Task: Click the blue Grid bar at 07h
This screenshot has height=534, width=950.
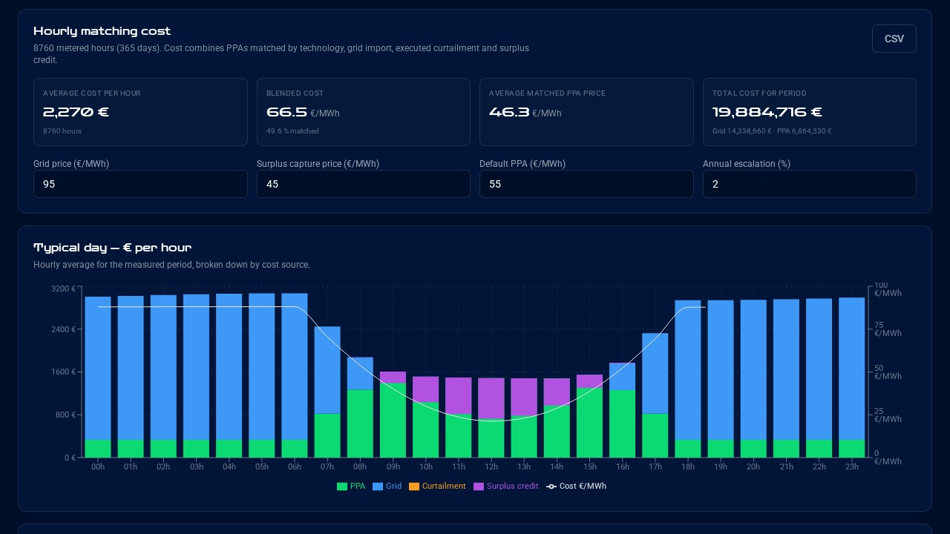Action: click(x=327, y=370)
